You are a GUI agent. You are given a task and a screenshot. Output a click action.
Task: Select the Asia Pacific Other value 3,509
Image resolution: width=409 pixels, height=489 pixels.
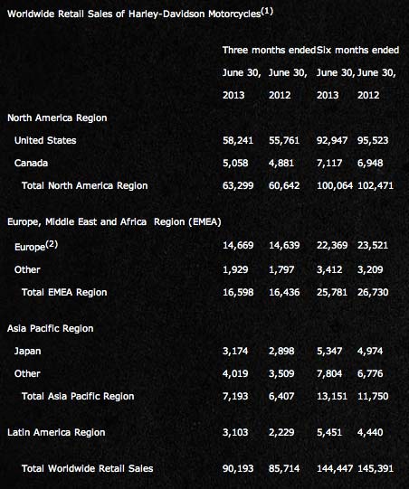(281, 373)
